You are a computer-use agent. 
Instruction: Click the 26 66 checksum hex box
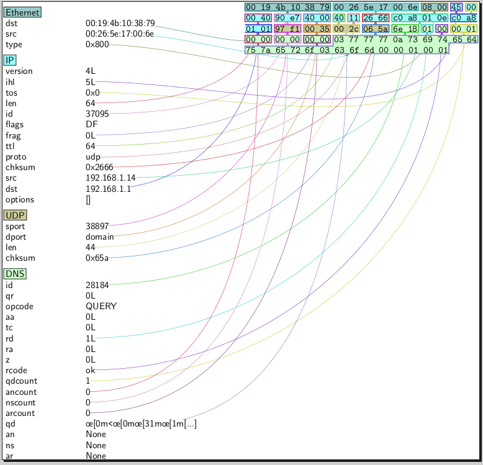point(376,18)
